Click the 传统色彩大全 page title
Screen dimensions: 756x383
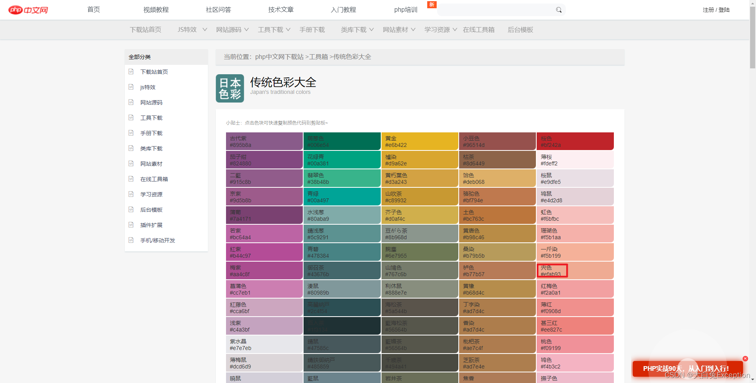point(283,82)
